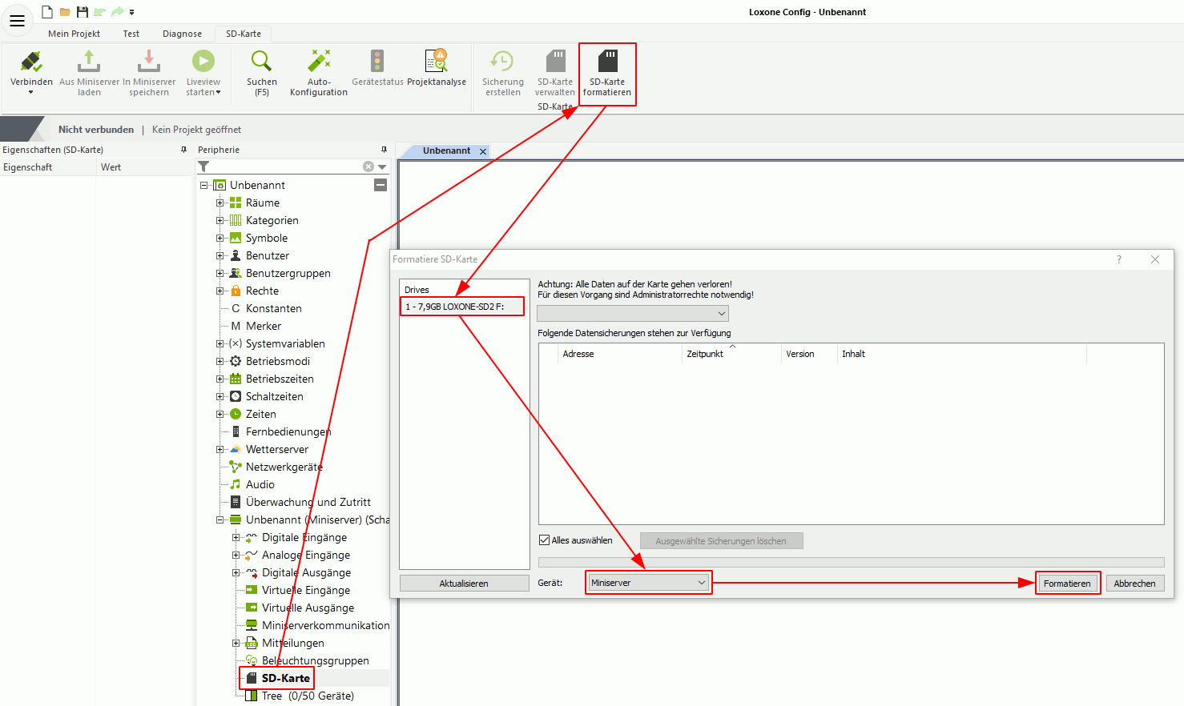This screenshot has height=706, width=1184.
Task: Sort by Zeitpunkt column header
Action: click(x=731, y=354)
